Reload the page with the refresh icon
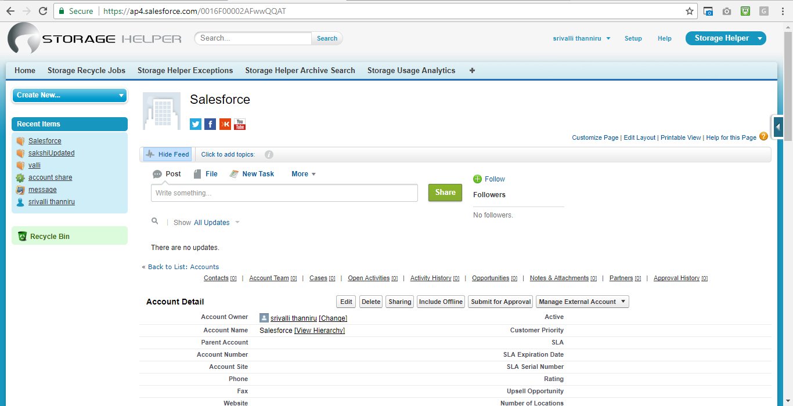 point(42,11)
